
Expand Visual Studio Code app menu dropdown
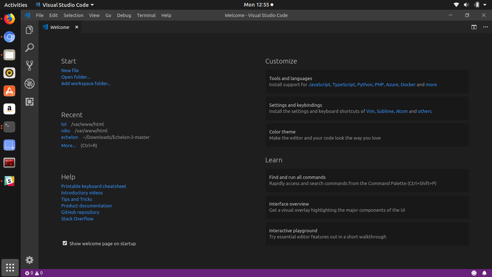coord(64,5)
